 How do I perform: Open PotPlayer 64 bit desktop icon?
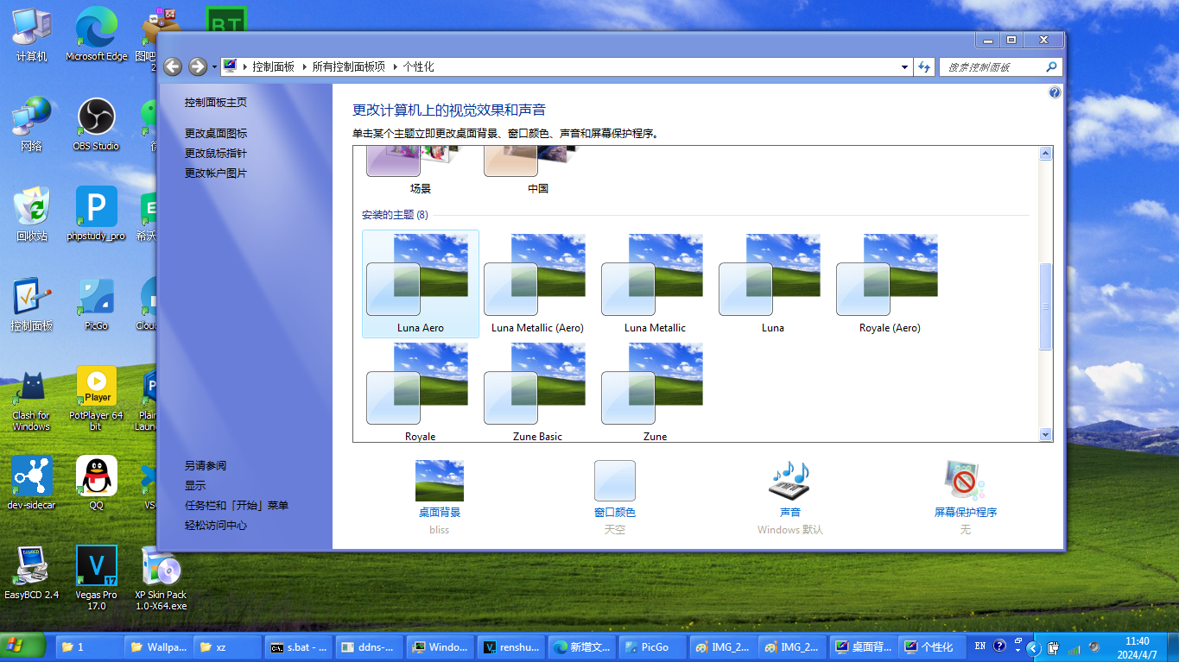pyautogui.click(x=96, y=400)
